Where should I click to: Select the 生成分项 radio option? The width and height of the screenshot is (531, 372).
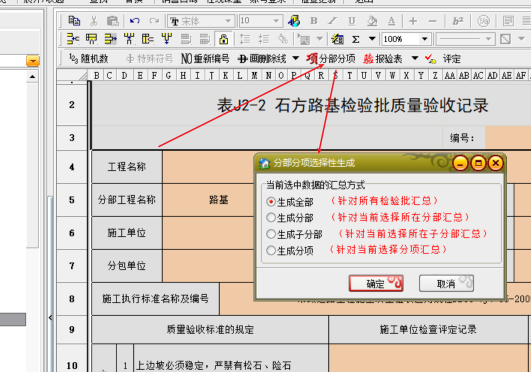coord(271,250)
